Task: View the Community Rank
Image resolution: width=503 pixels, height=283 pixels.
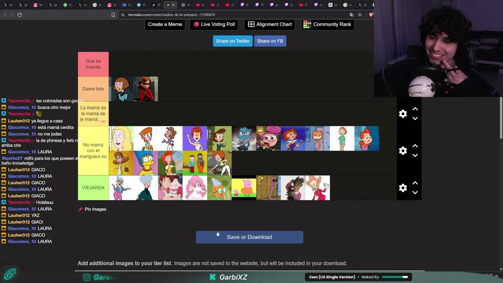Action: point(328,24)
